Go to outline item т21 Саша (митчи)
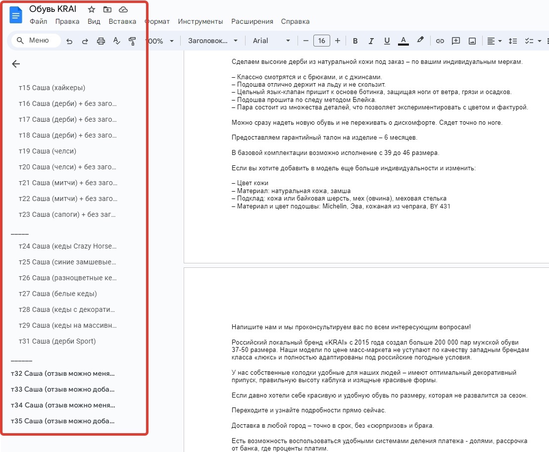The image size is (549, 452). 68,183
